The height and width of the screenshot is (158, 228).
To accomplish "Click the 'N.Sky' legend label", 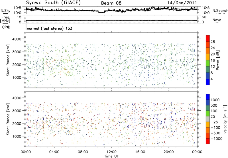I will point(5,11).
